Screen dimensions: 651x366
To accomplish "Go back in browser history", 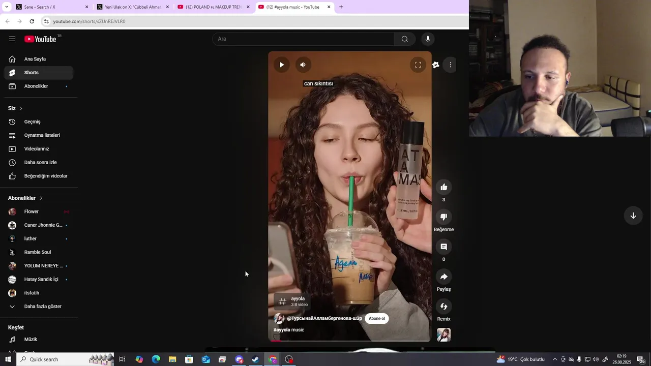I will [x=7, y=21].
